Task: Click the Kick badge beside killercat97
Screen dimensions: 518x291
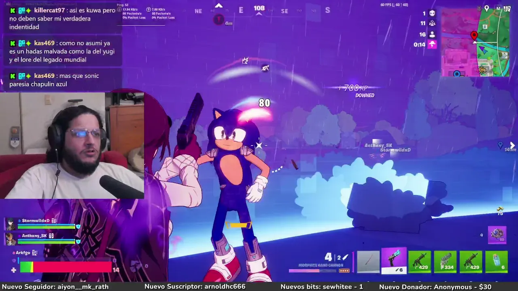Action: (x=13, y=11)
